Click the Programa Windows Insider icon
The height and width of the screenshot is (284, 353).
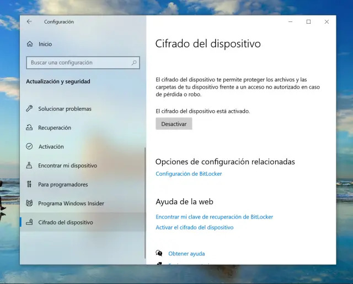29,204
